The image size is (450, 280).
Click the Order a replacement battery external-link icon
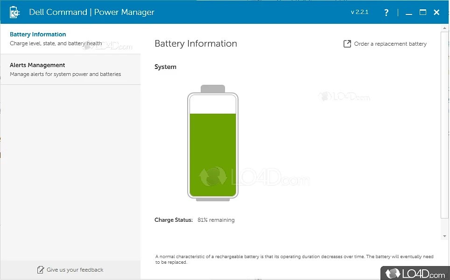tap(347, 43)
